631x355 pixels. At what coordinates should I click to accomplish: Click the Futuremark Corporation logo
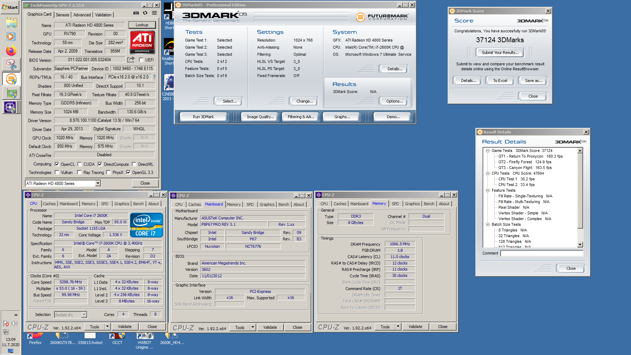382,17
